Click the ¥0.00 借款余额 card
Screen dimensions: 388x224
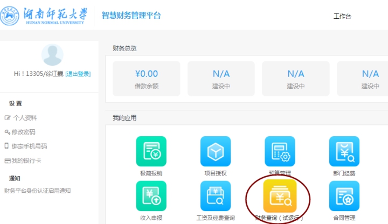coord(146,79)
